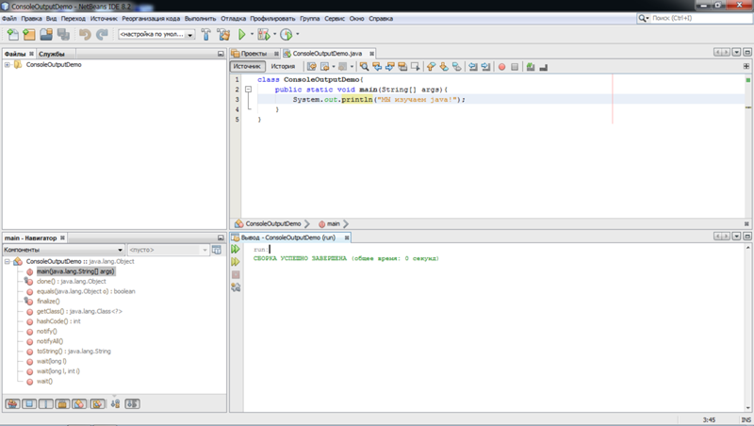754x426 pixels.
Task: Click the Shift Line Right icon
Action: [x=485, y=67]
